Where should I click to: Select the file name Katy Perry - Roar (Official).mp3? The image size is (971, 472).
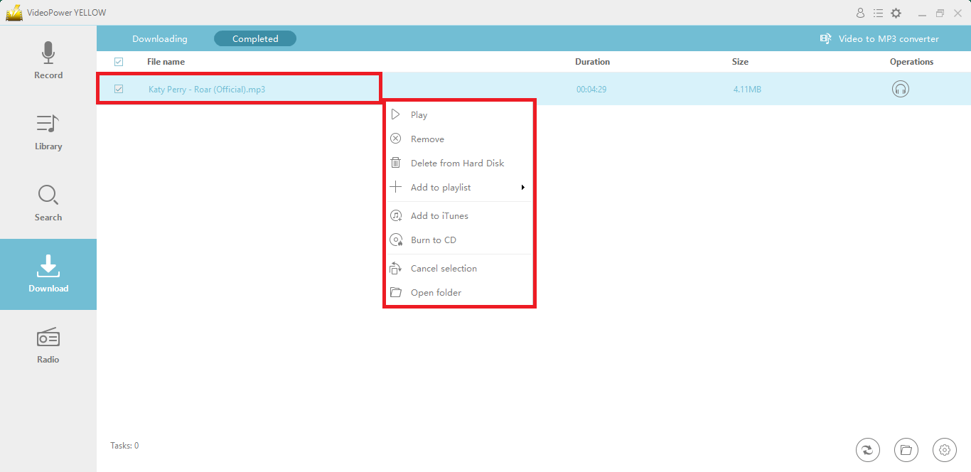(x=207, y=90)
